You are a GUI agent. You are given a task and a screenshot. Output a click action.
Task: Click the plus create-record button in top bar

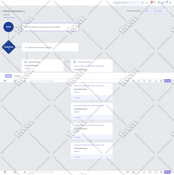point(142,3)
